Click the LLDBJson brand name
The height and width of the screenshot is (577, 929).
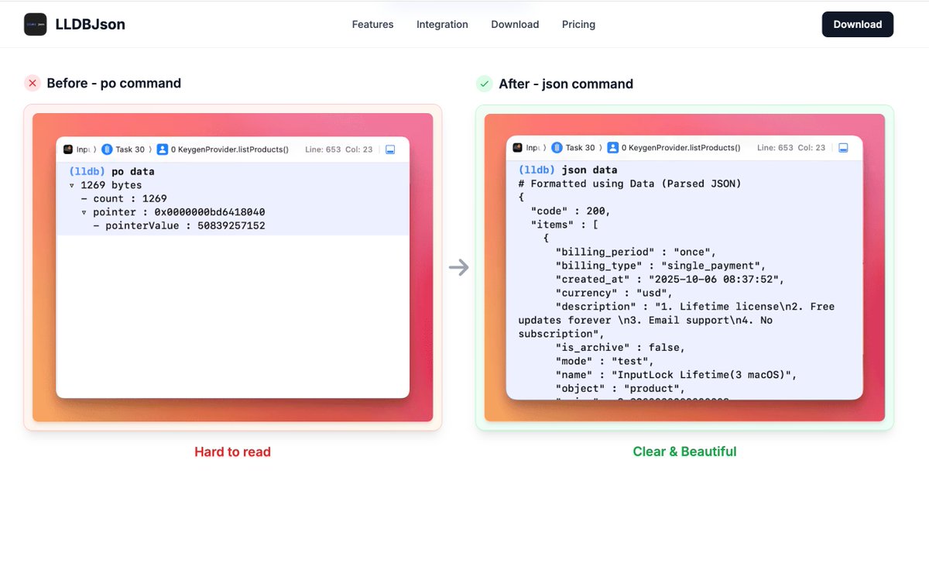tap(90, 24)
